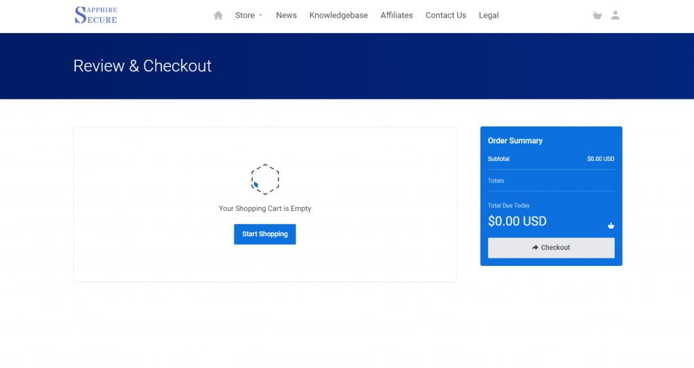The width and height of the screenshot is (694, 368).
Task: Expand the Store dropdown menu
Action: coord(249,16)
